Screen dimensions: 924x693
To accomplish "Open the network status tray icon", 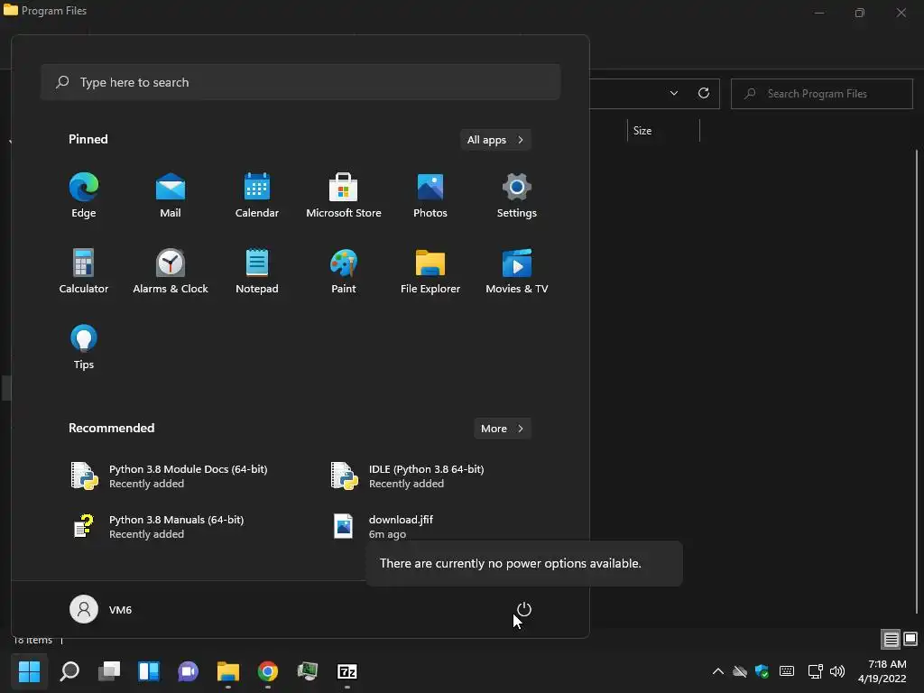I will click(815, 671).
